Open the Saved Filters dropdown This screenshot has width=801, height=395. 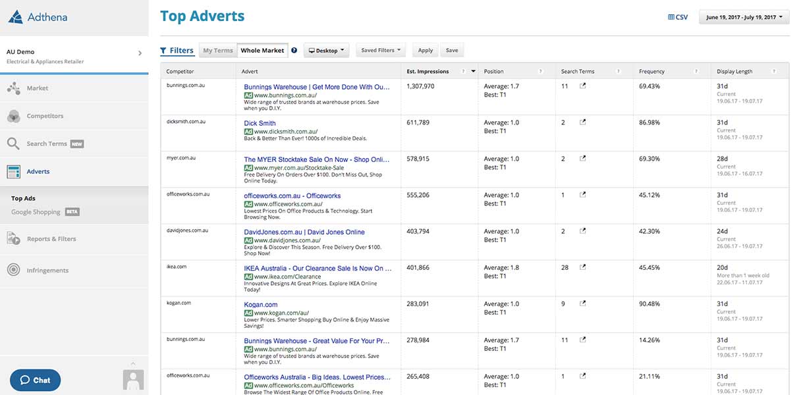(381, 50)
